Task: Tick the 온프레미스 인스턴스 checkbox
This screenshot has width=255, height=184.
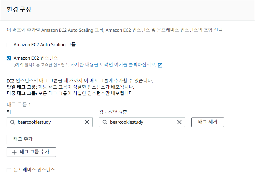Action: click(9, 170)
